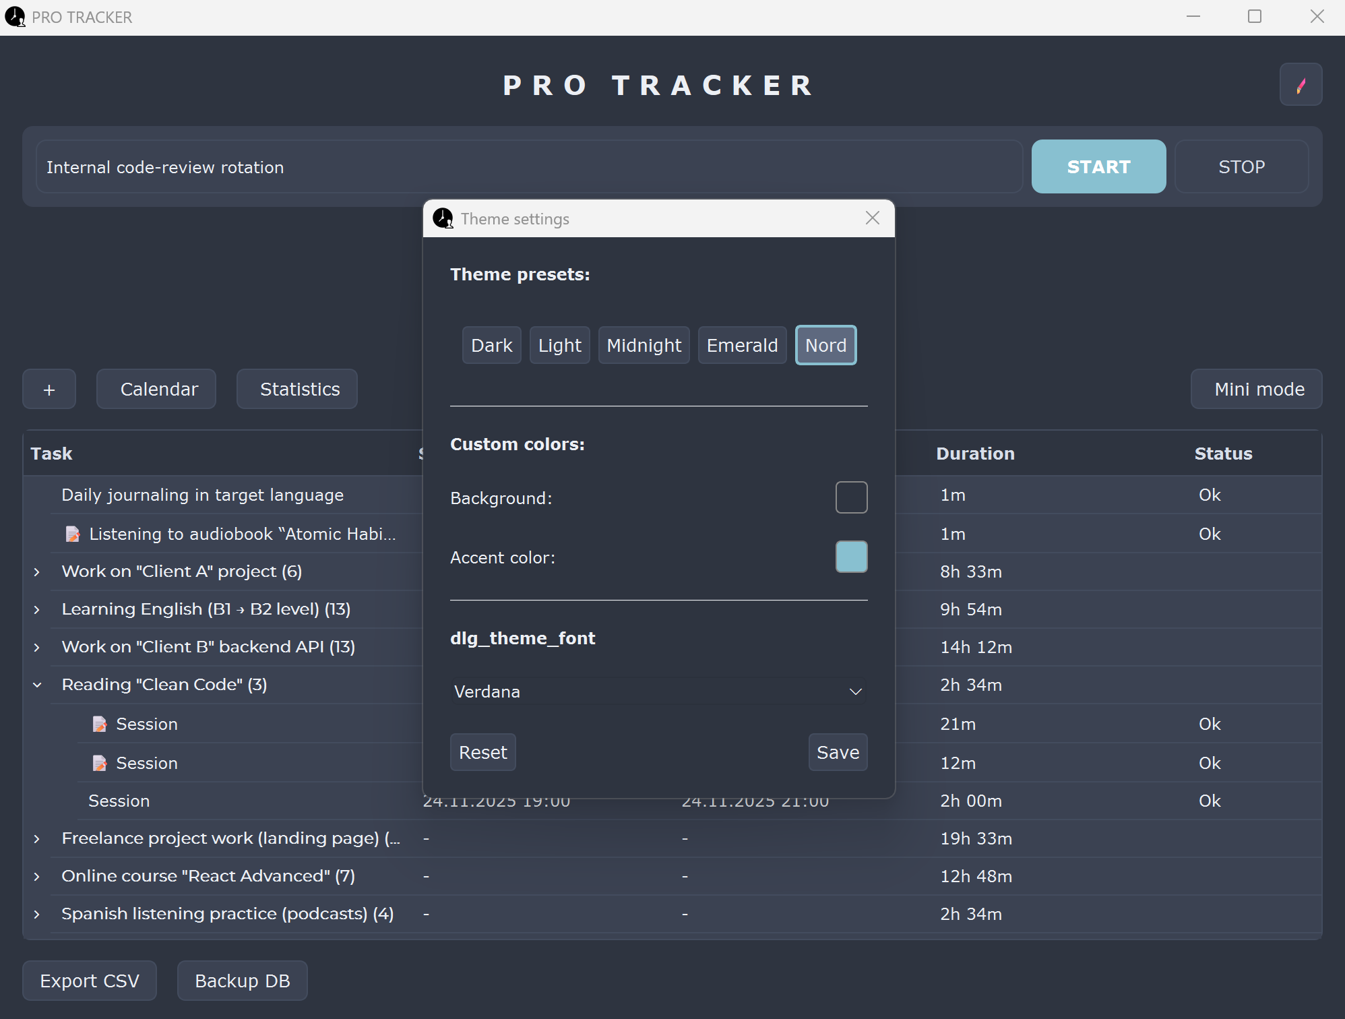Select the Dark theme preset
Viewport: 1345px width, 1019px height.
491,344
